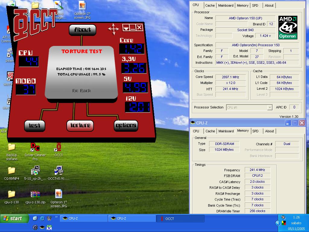
Task: Select the CG-NVNF4 folder icon
Action: (x=11, y=171)
